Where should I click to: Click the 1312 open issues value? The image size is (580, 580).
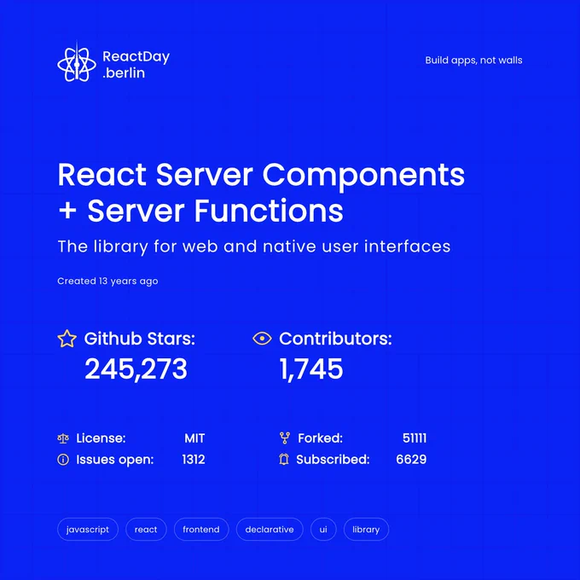pyautogui.click(x=194, y=460)
